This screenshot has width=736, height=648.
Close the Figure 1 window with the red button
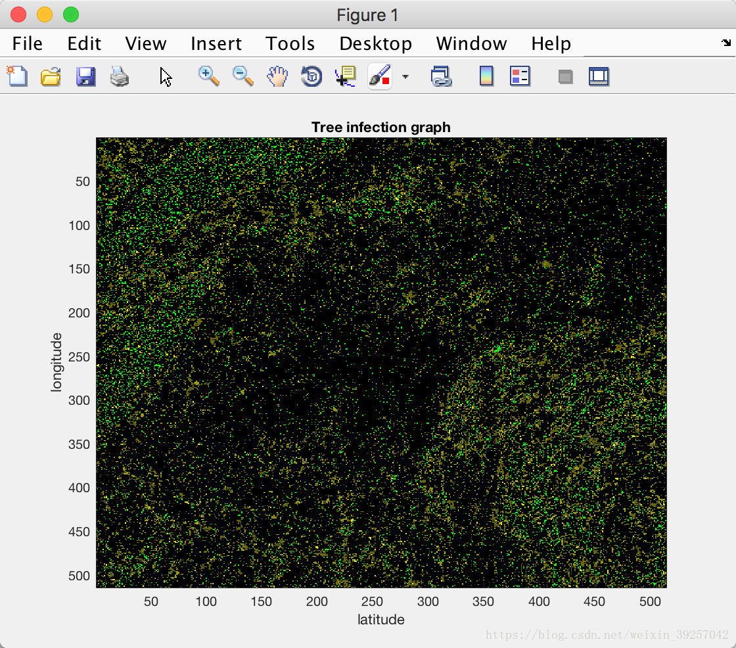coord(18,14)
